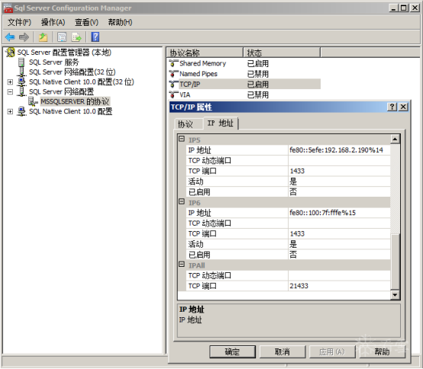Close the TCP/IP 属性 dialog

pyautogui.click(x=403, y=107)
